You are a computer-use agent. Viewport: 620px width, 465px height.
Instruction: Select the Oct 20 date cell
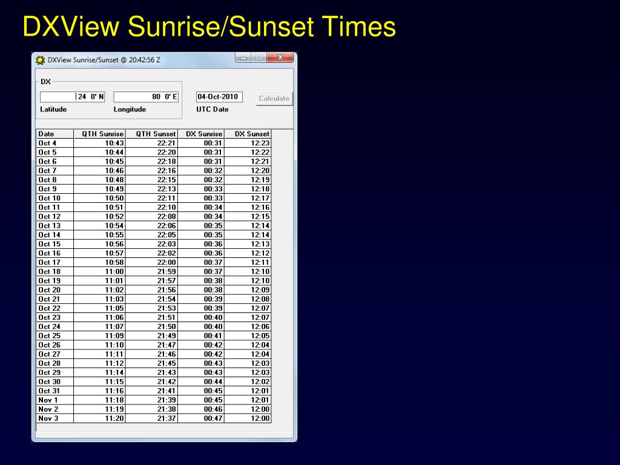point(55,290)
